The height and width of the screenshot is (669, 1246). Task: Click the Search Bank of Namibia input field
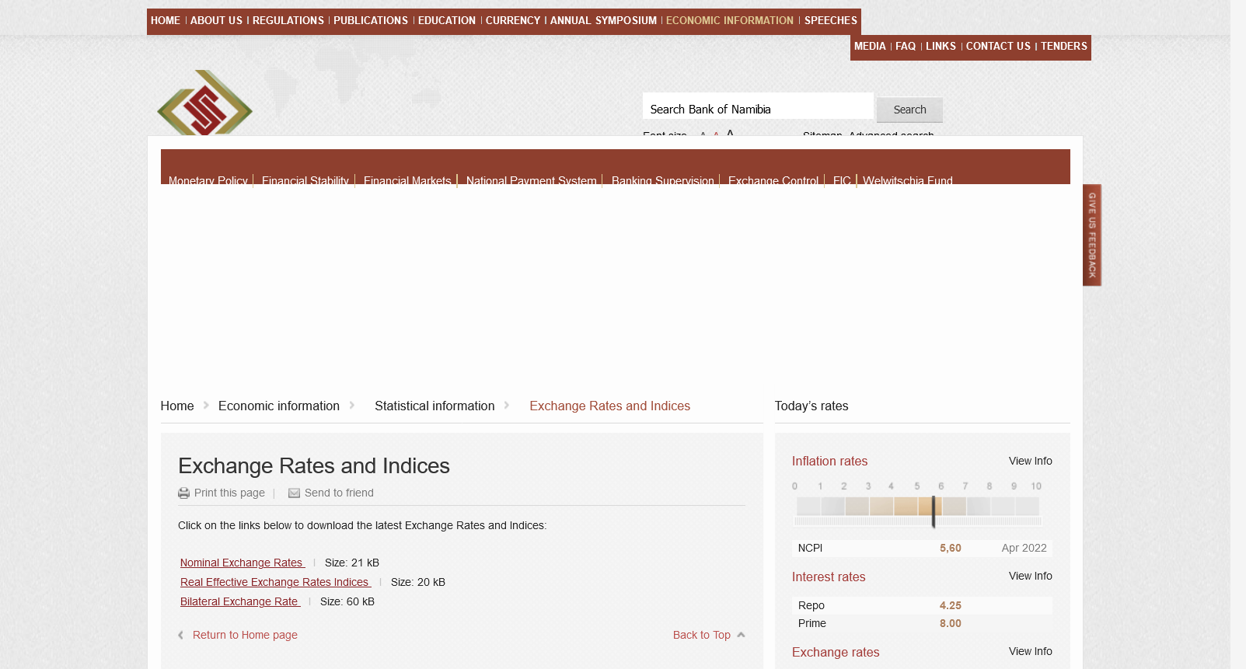tap(757, 110)
